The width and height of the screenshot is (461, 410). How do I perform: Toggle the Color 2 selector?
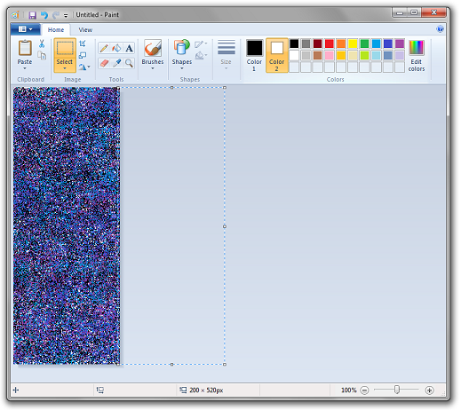[x=276, y=55]
